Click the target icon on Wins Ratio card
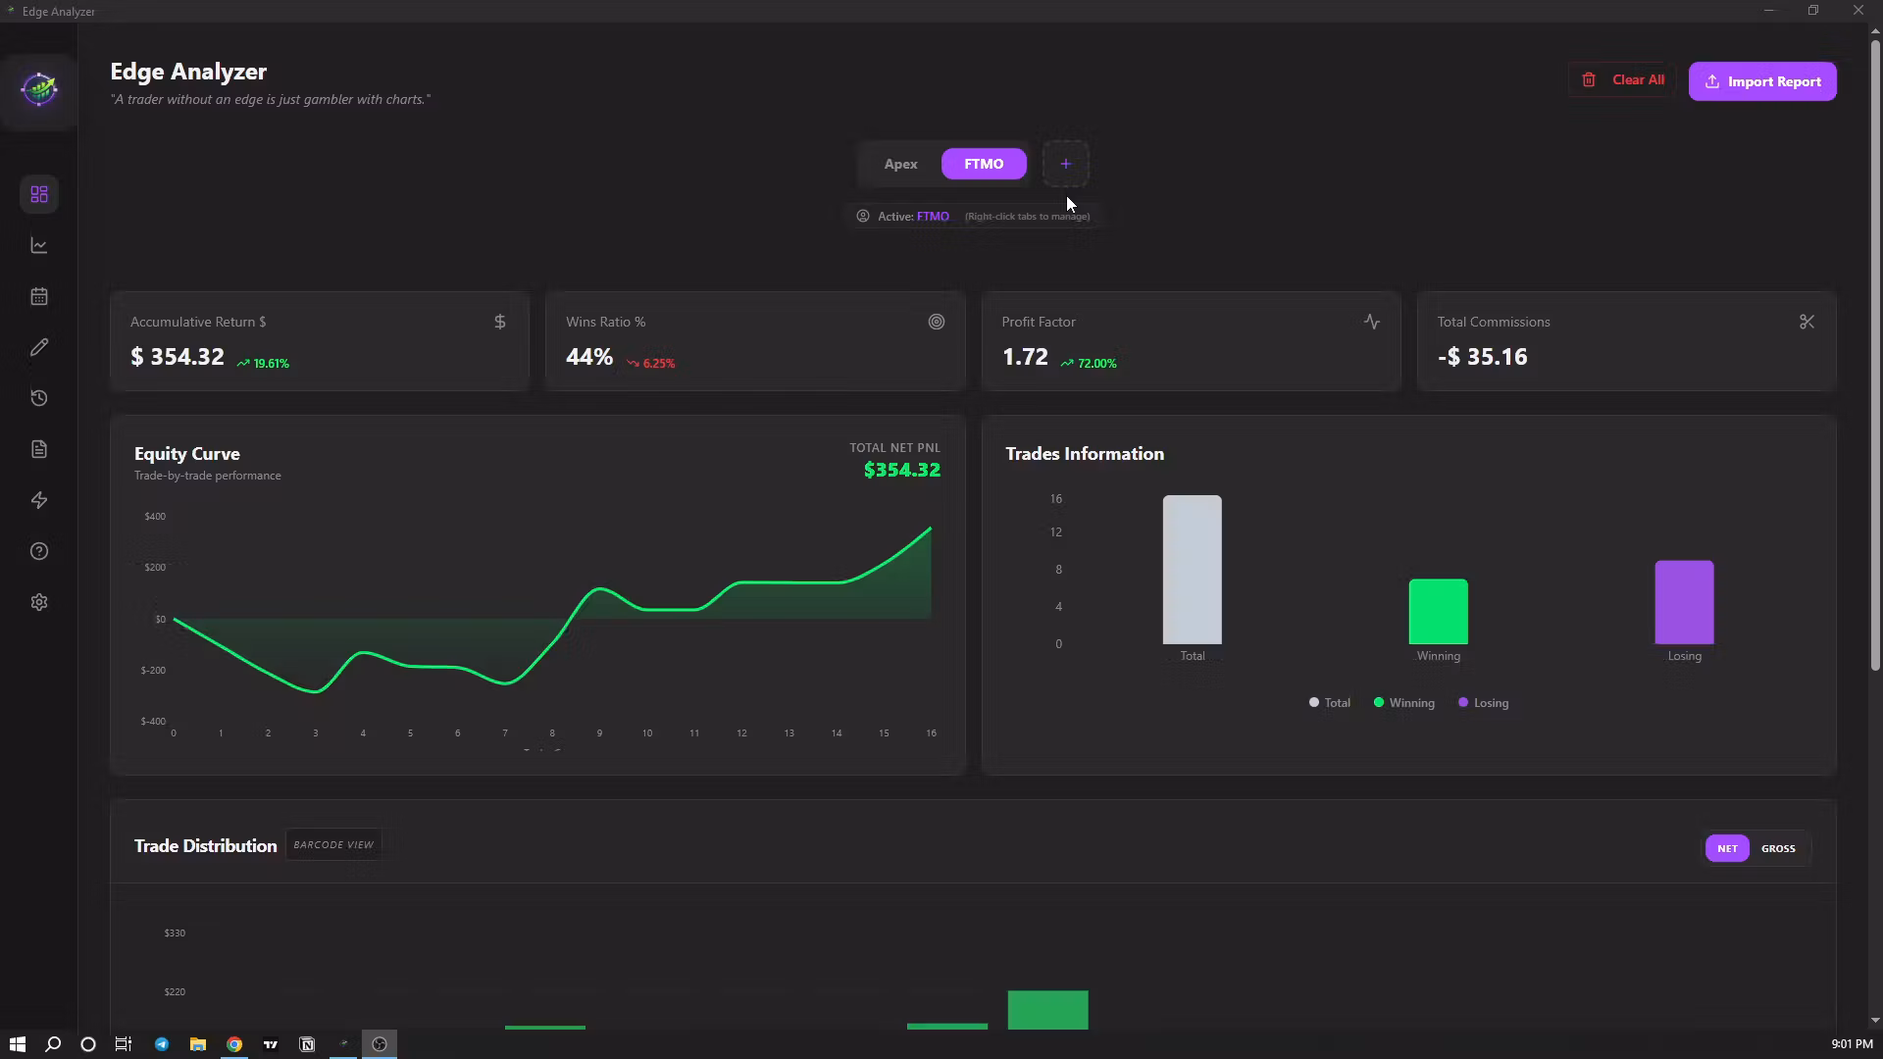Screen dimensions: 1883x1059 tap(937, 322)
